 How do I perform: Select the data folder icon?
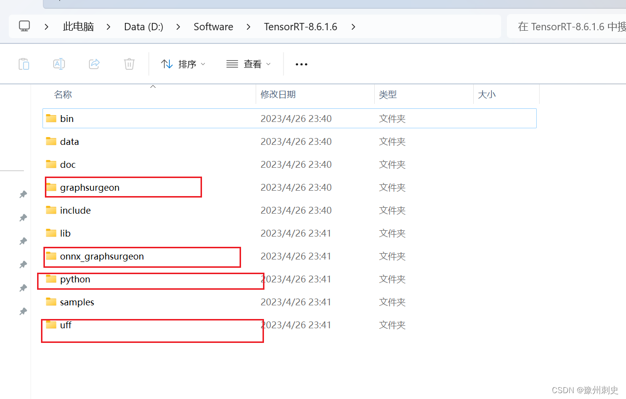click(51, 141)
